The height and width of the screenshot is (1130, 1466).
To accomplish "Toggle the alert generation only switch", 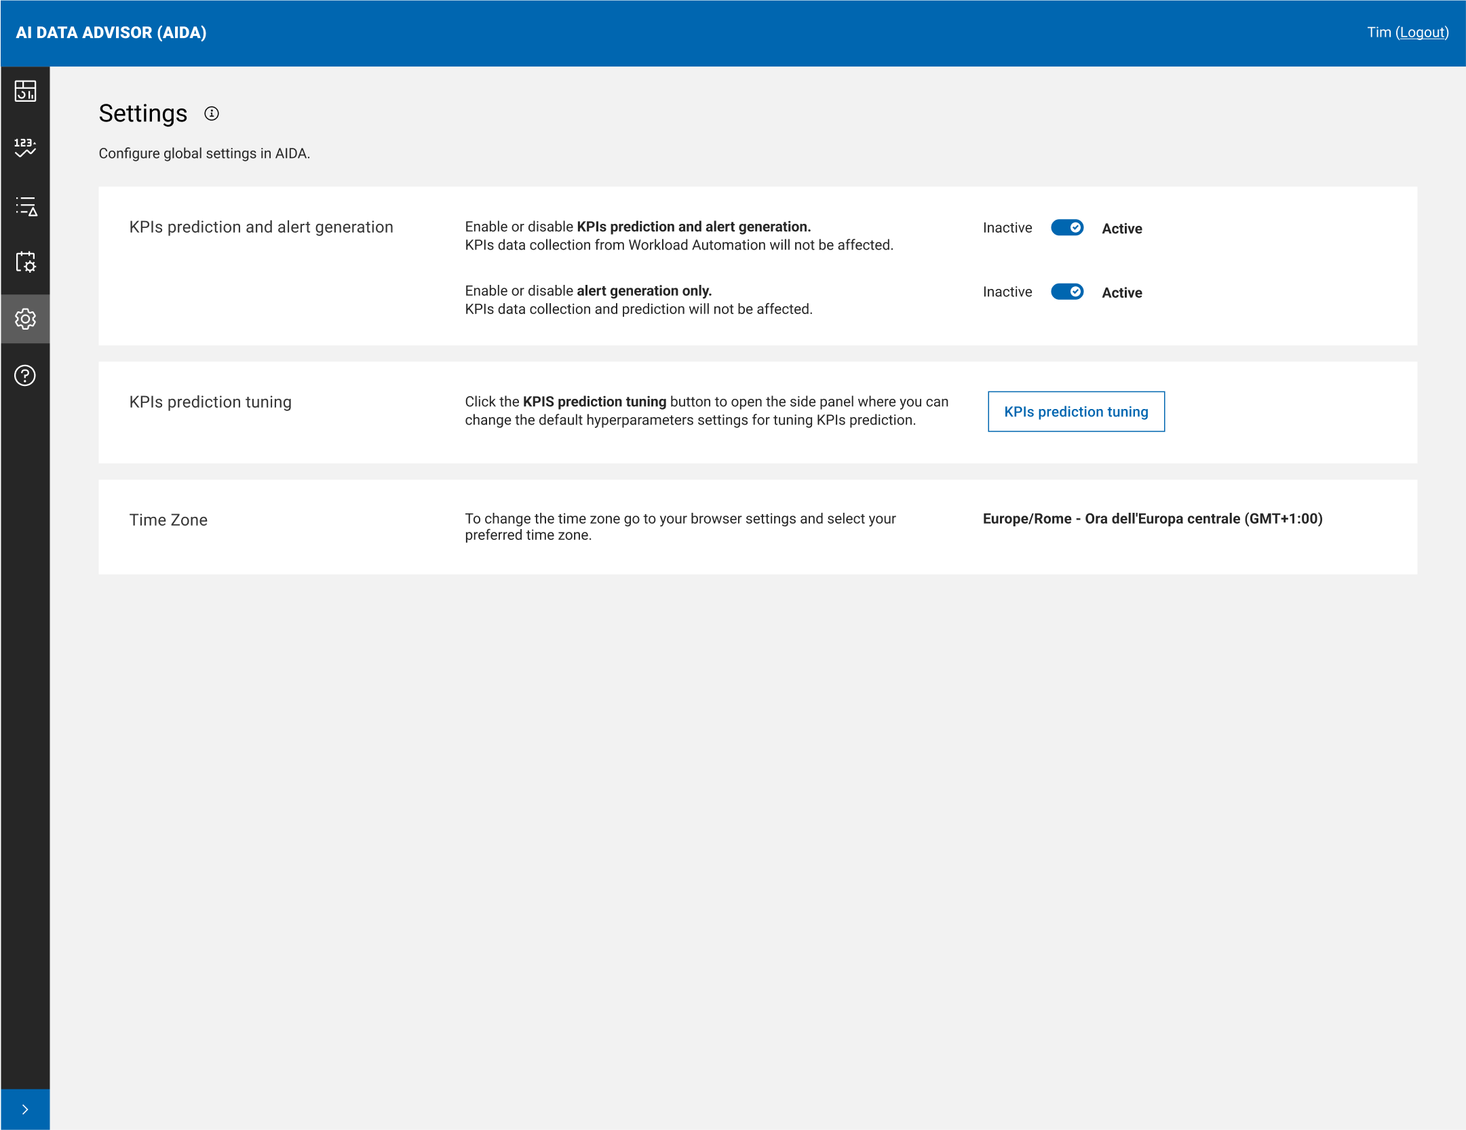I will click(x=1066, y=292).
